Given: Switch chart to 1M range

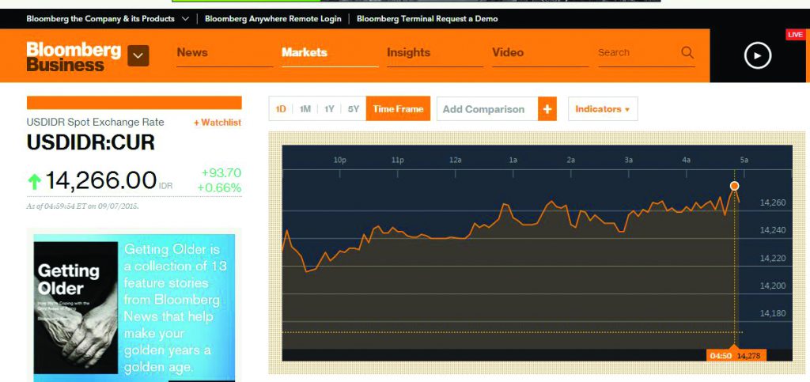Looking at the screenshot, I should click(x=305, y=109).
